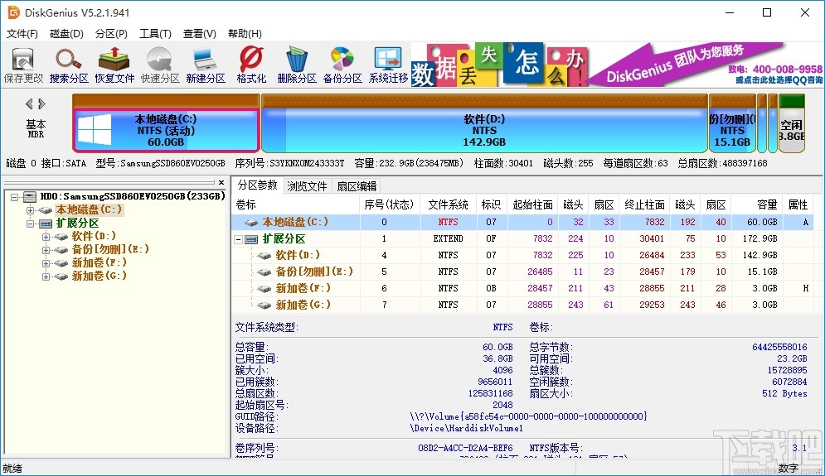This screenshot has height=476, width=825.
Task: Go to next disk with right arrow
Action: (41, 103)
